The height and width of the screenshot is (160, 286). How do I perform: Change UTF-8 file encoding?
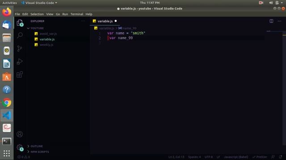coord(209,157)
